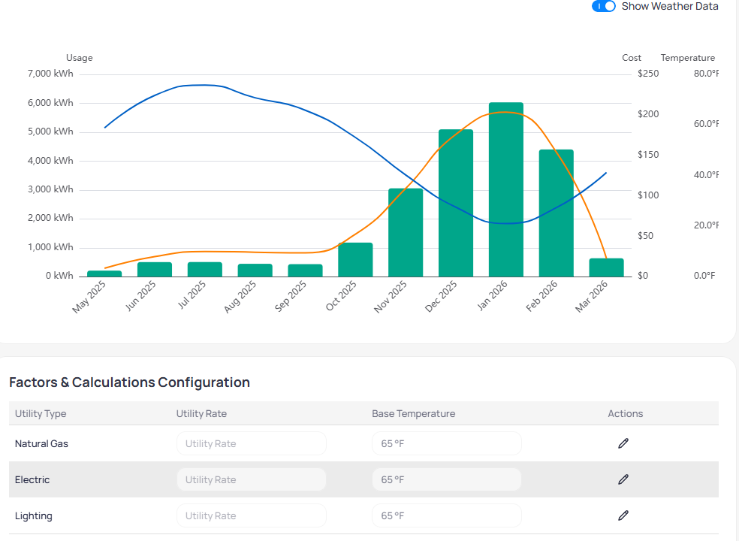Select the Jan 2026 usage bar
The image size is (739, 541).
(x=505, y=189)
